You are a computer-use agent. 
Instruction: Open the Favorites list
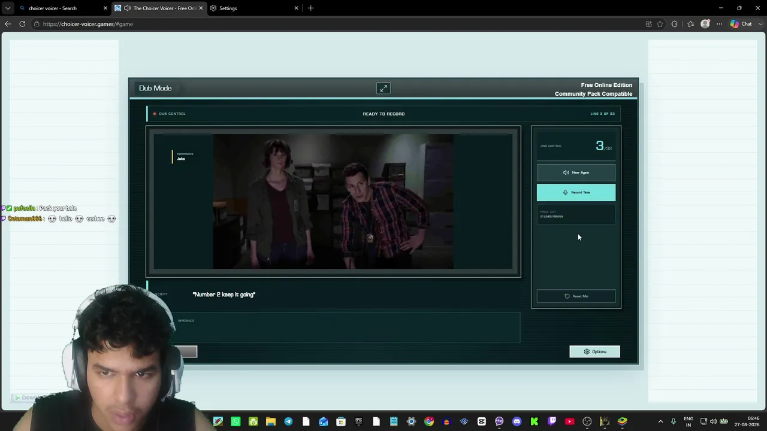691,24
